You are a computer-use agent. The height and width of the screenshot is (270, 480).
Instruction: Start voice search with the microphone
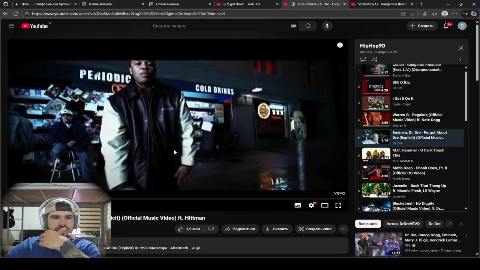click(327, 26)
